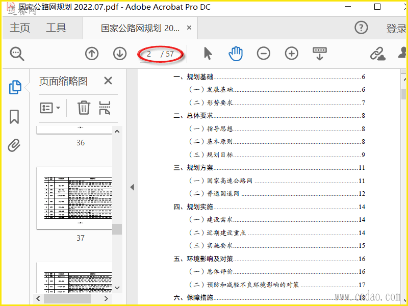Open the find text magnifier tool

coord(17,54)
